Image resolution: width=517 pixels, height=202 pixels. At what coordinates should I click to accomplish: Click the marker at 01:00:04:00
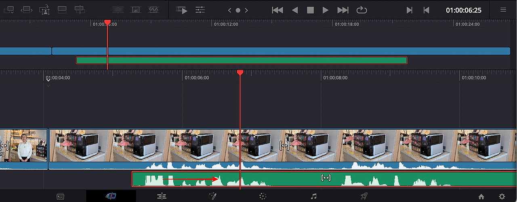coord(48,80)
